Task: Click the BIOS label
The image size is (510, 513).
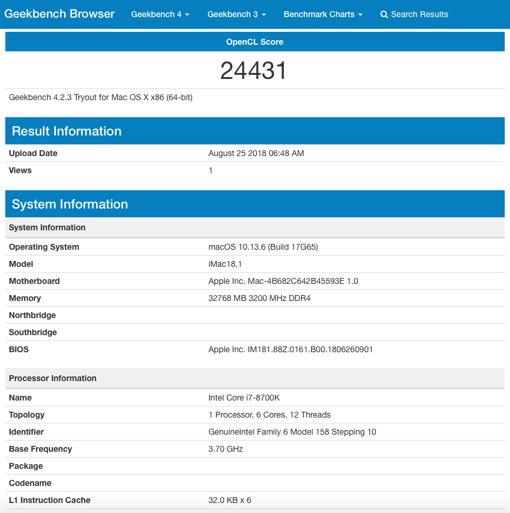Action: tap(19, 349)
